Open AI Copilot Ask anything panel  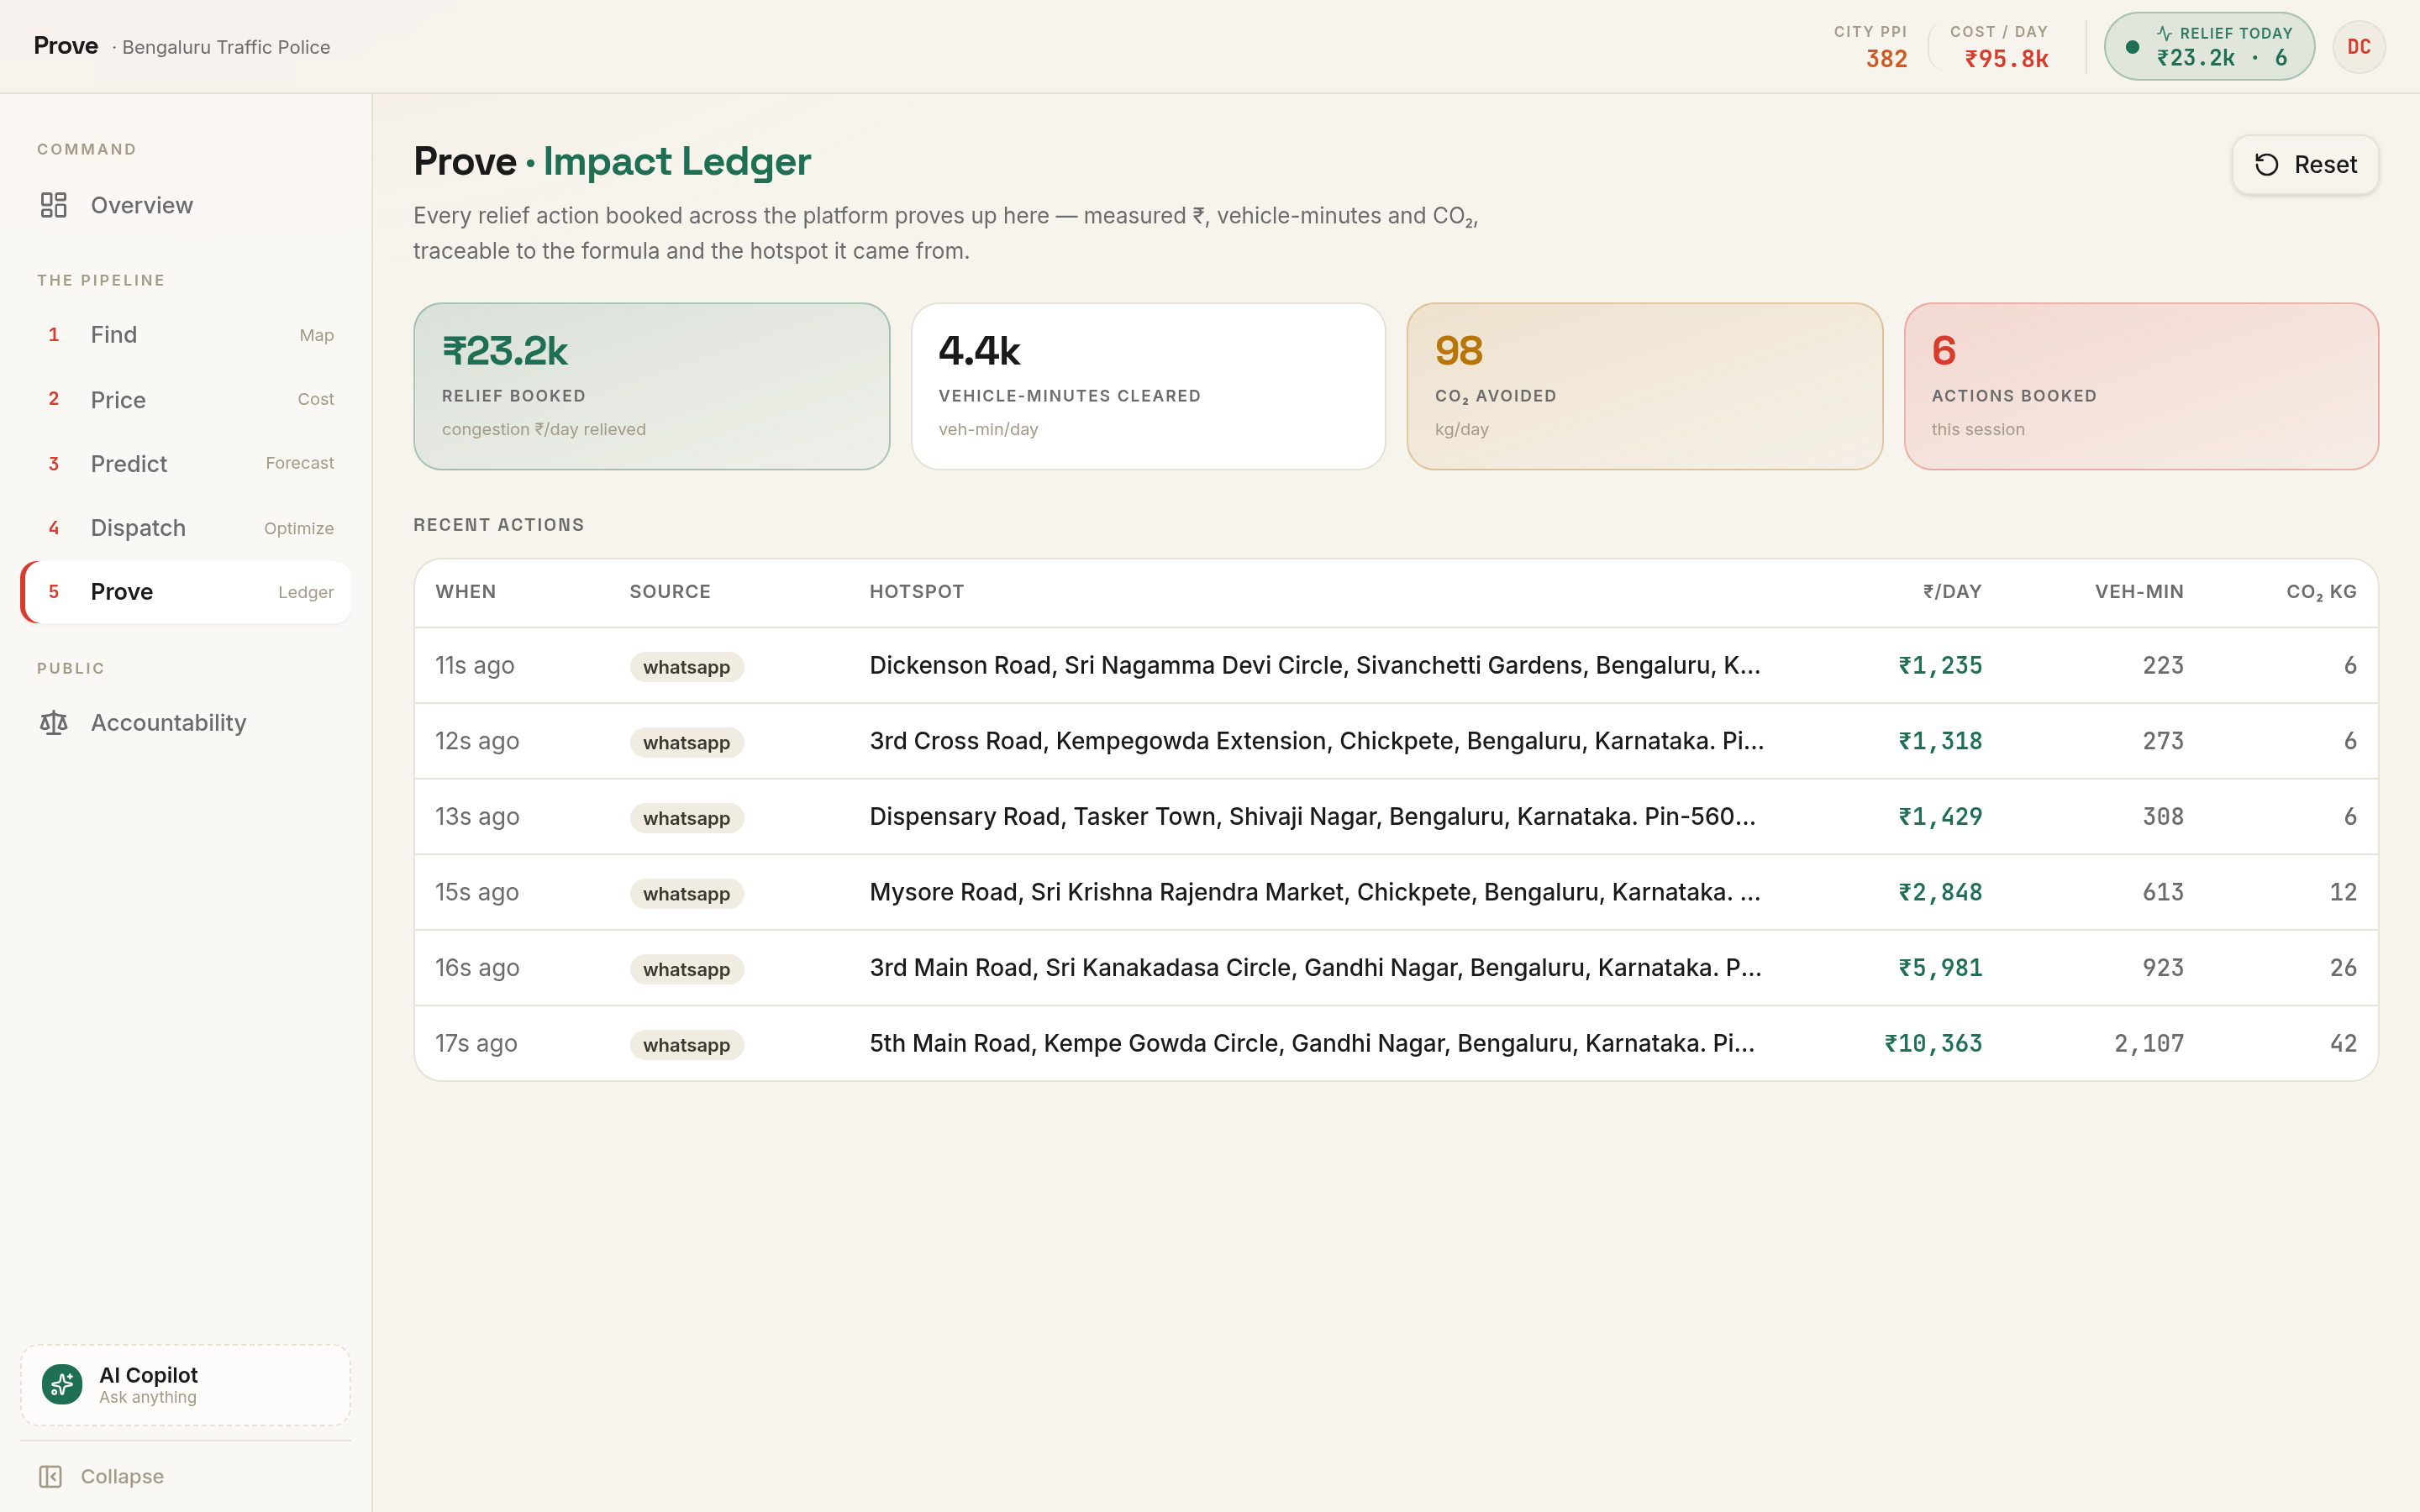(186, 1385)
